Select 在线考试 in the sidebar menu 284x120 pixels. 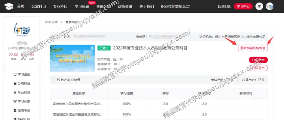pos(24,110)
